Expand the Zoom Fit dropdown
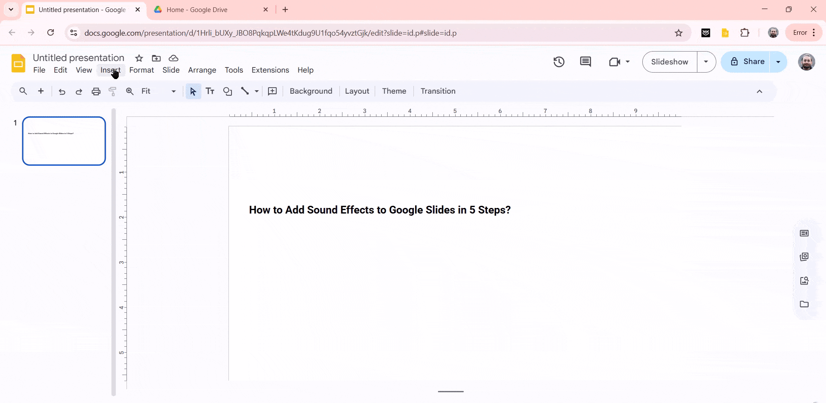The width and height of the screenshot is (826, 403). pos(173,91)
